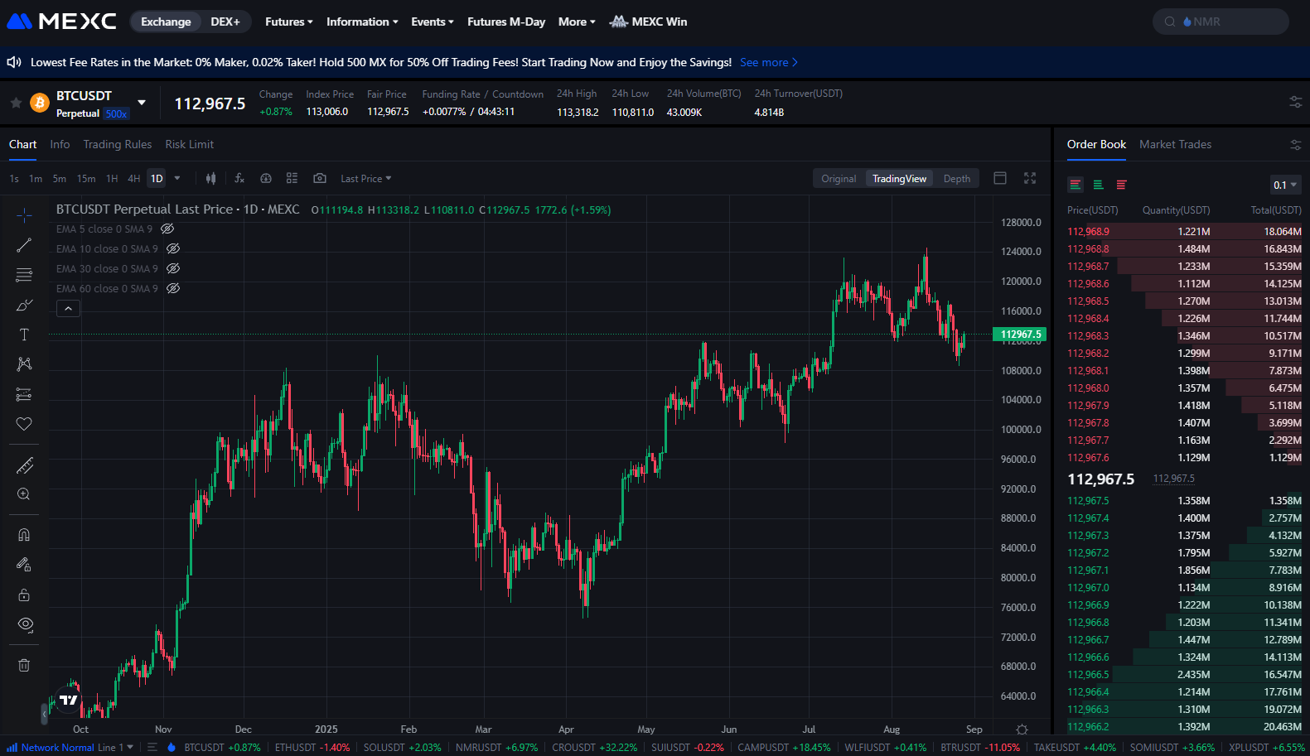
Task: Switch to the Market Trades tab
Action: tap(1175, 144)
